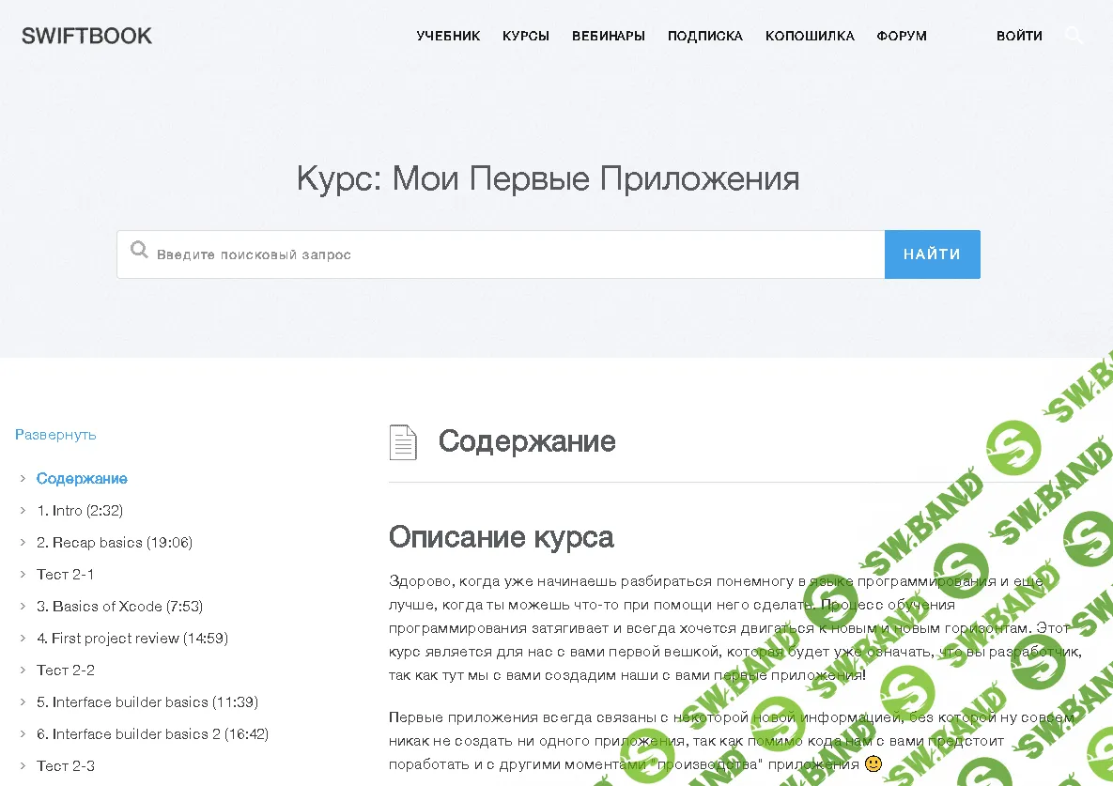Open the КОПОШИЛКА menu item

pos(810,36)
